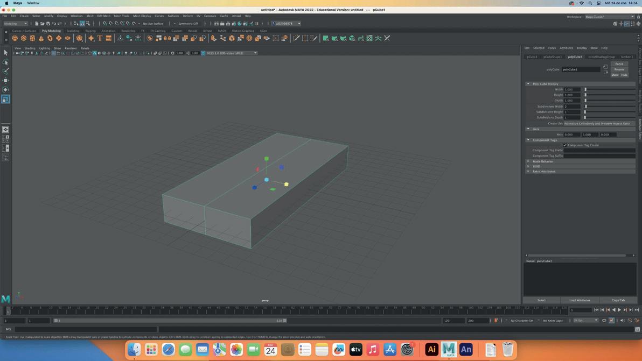Image resolution: width=642 pixels, height=361 pixels.
Task: Create a polygon torus from shelf
Action: pyautogui.click(x=50, y=38)
